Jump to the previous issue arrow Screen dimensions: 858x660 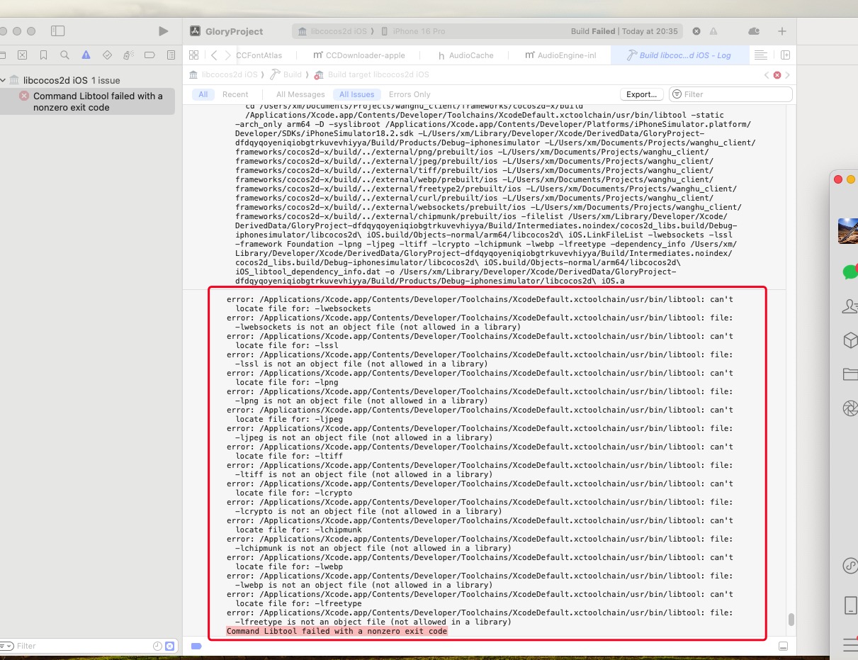click(x=767, y=74)
